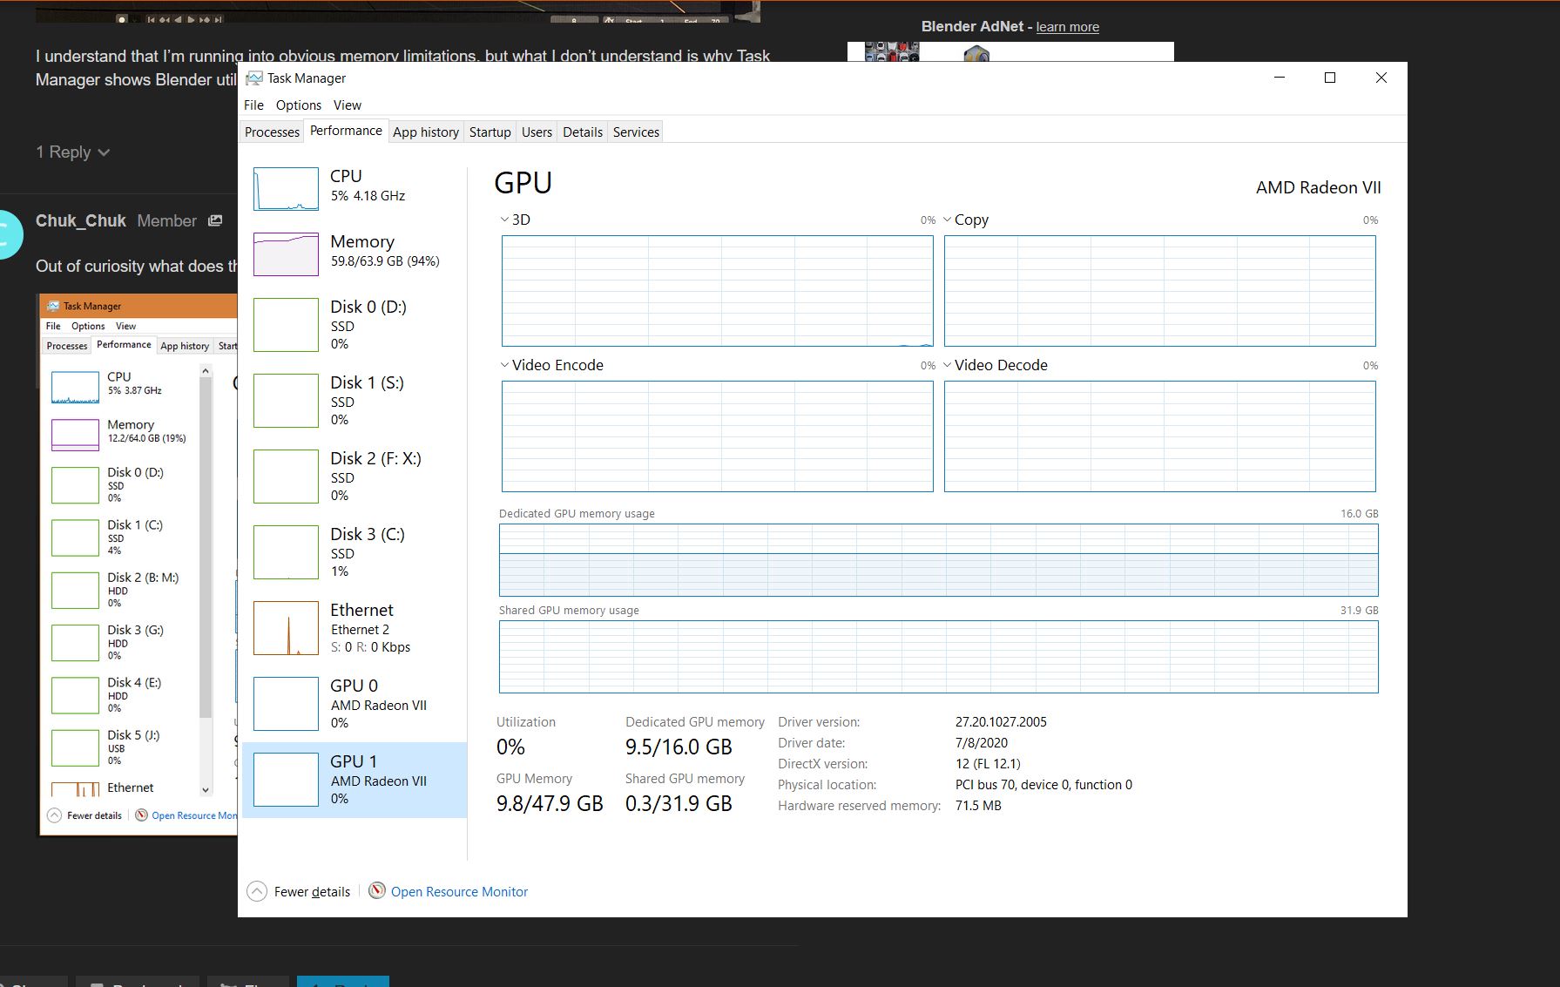Open the 3D engine graph dropdown
1560x987 pixels.
pos(515,220)
